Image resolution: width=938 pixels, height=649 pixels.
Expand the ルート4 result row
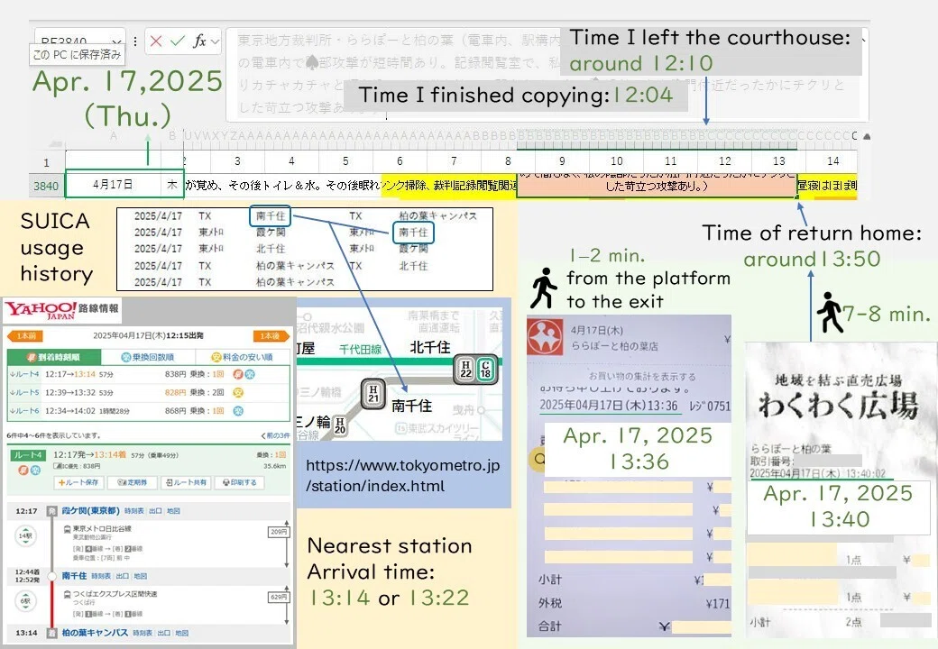pyautogui.click(x=148, y=374)
